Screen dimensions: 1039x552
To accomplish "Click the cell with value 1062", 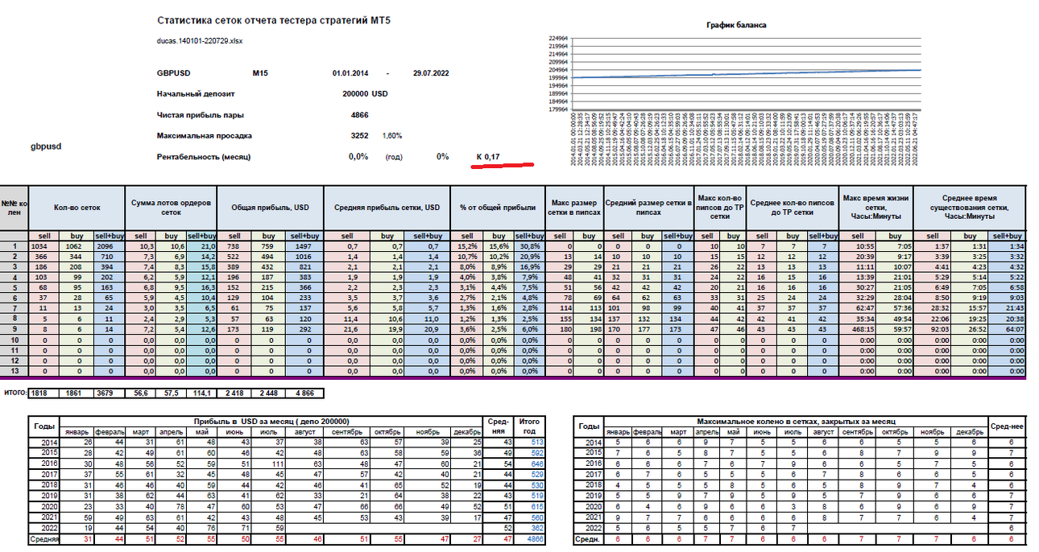I will click(77, 245).
